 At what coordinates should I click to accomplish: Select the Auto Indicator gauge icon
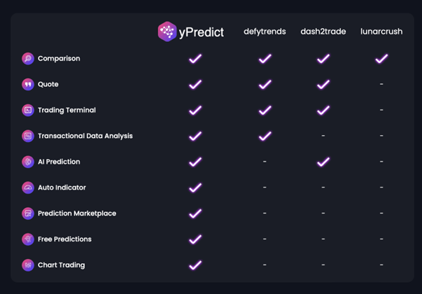click(x=28, y=188)
